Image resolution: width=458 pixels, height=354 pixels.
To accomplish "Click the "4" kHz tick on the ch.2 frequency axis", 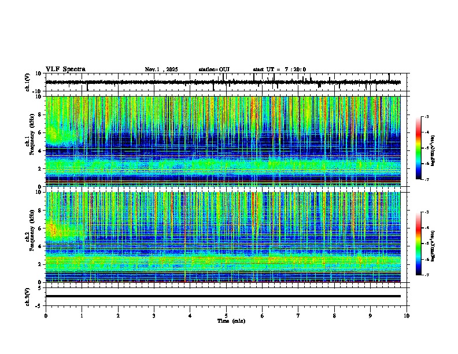I will tap(40, 246).
